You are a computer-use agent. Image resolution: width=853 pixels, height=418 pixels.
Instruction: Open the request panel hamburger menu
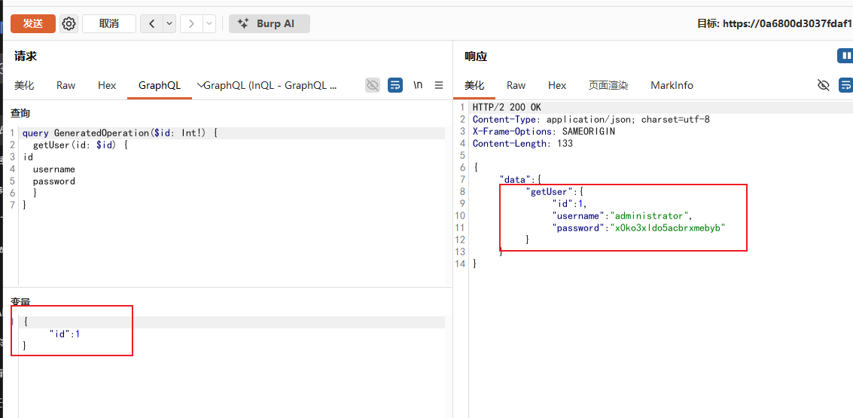point(439,85)
